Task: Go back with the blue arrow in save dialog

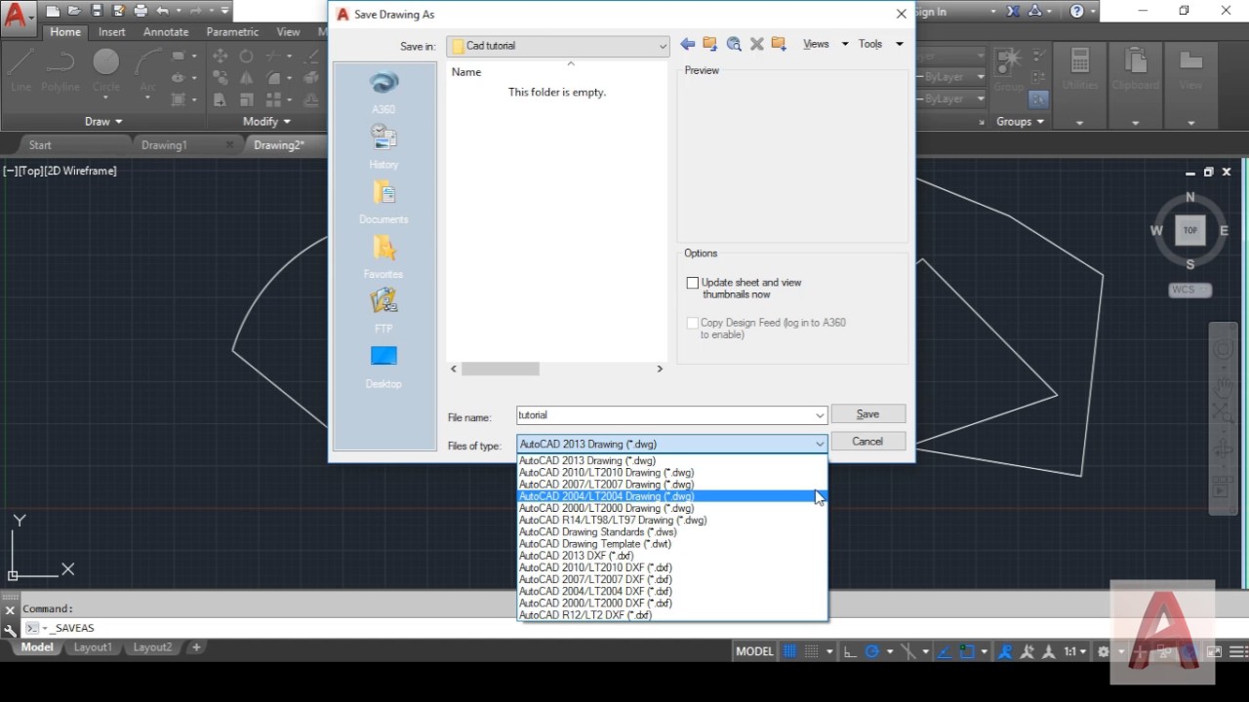Action: pos(688,44)
